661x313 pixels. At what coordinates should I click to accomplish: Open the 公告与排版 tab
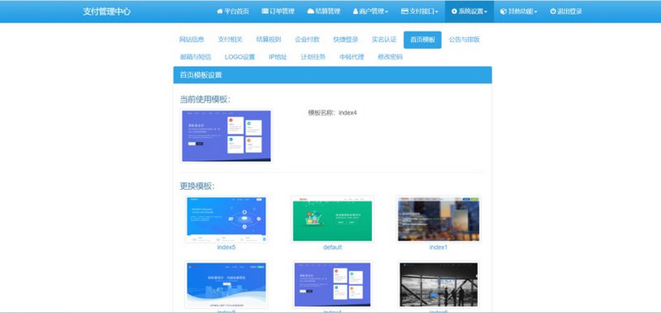click(464, 40)
